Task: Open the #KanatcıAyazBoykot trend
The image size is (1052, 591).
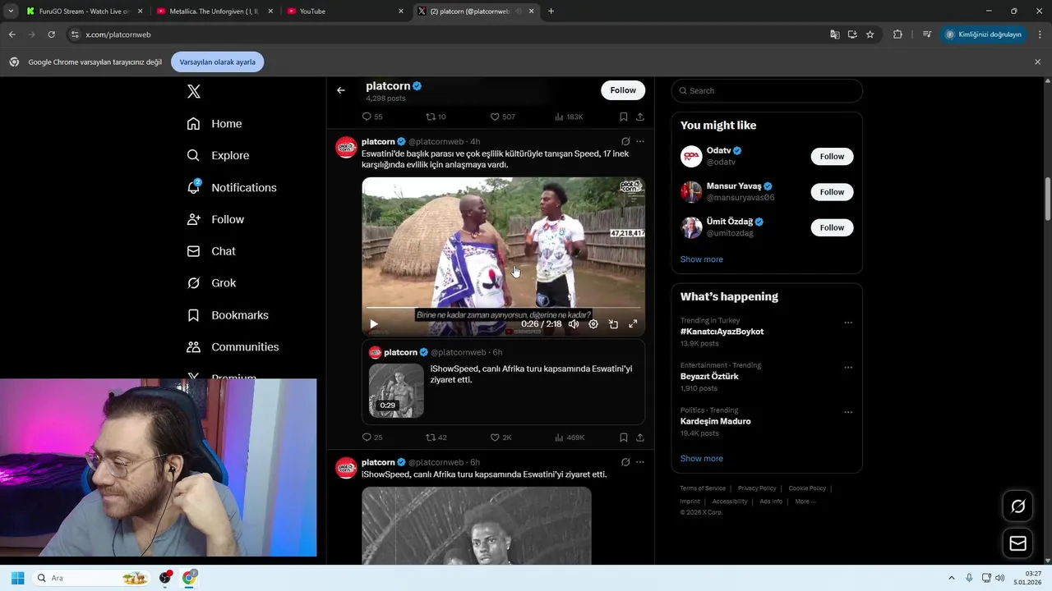Action: 722,332
